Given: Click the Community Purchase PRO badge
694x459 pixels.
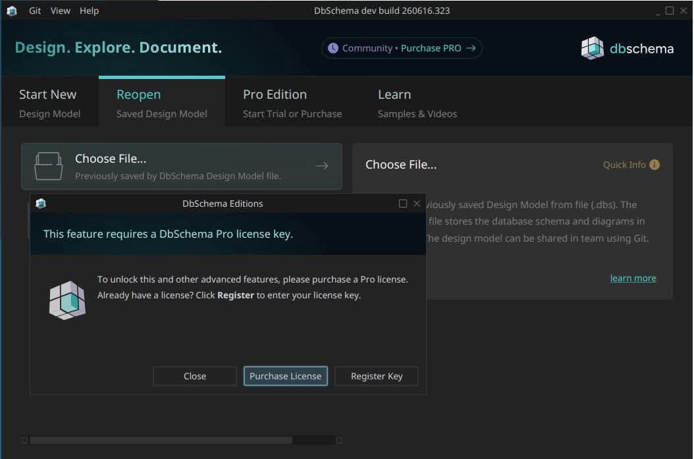Looking at the screenshot, I should [x=402, y=48].
